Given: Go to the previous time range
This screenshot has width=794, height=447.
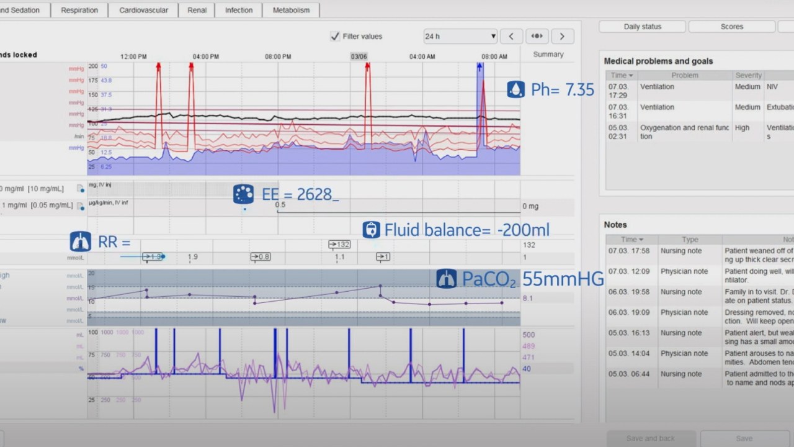Looking at the screenshot, I should click(511, 36).
